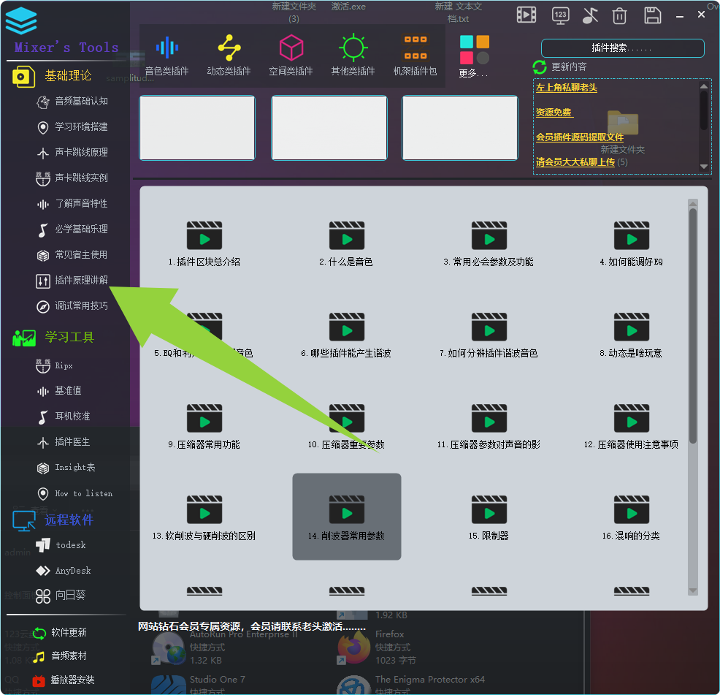Open 学习环境搭建 in sidebar

(72, 127)
